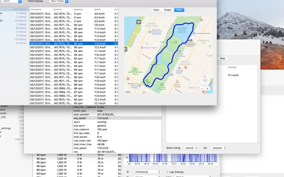Select the sport running field row
Viewport: 284px width, 177px height.
(x=117, y=122)
